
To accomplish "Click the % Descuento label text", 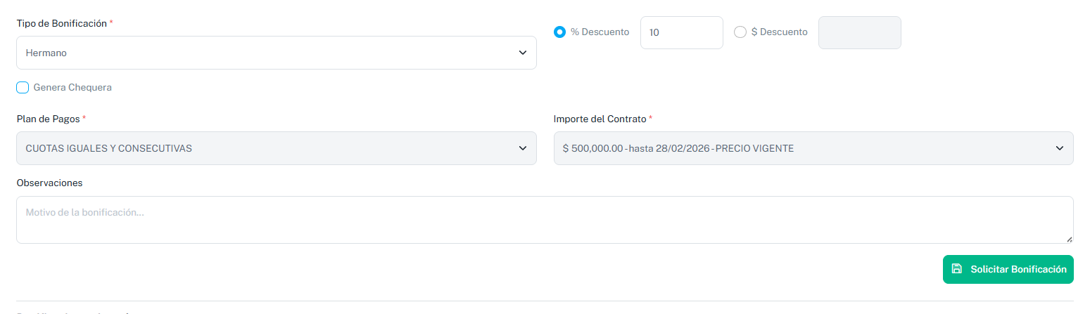I will pos(600,32).
